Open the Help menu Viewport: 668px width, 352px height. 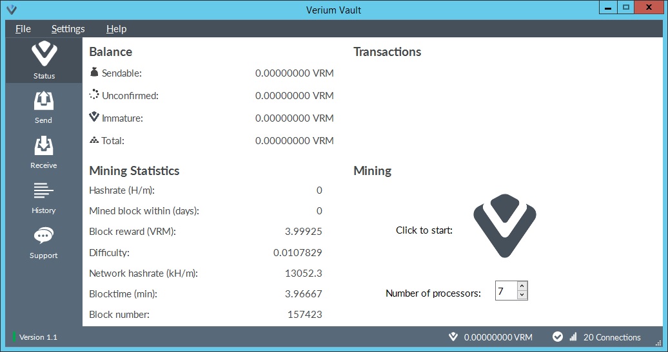(116, 29)
